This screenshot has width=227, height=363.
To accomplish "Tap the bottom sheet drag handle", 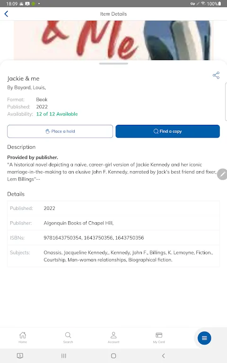I will pyautogui.click(x=113, y=63).
